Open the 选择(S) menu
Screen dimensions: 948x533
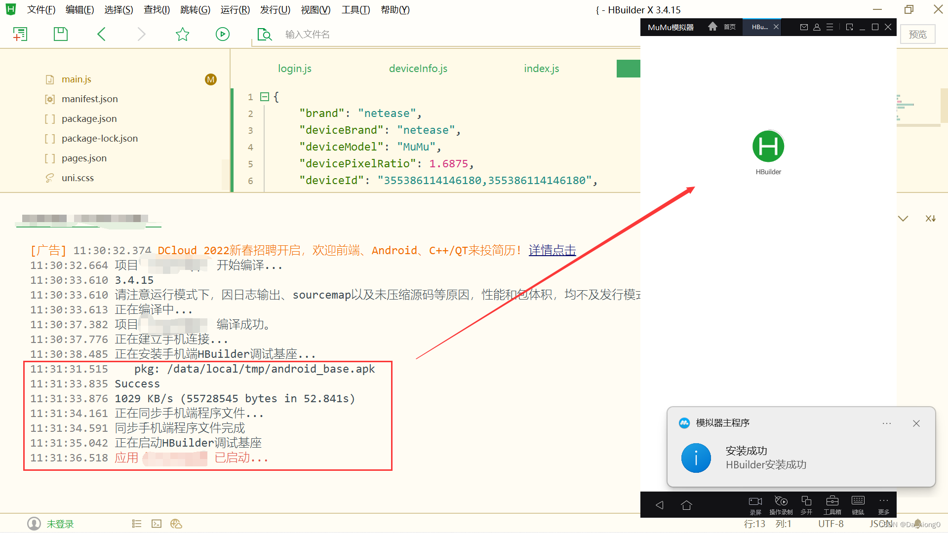(x=118, y=10)
